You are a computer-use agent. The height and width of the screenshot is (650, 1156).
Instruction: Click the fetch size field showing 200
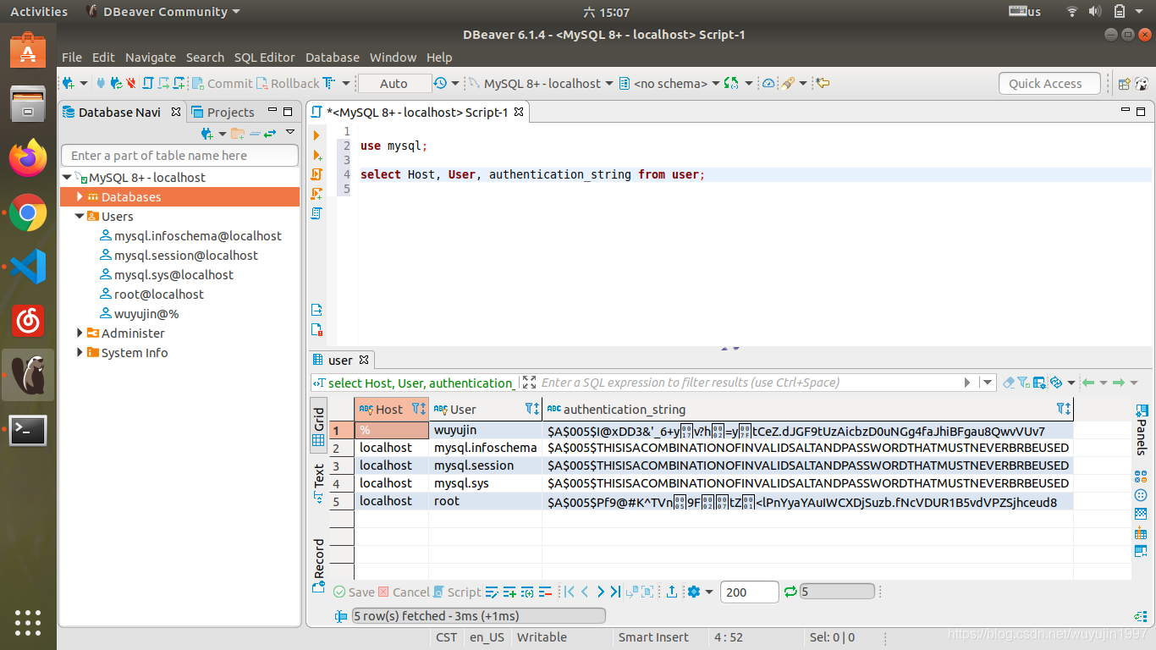(x=749, y=592)
